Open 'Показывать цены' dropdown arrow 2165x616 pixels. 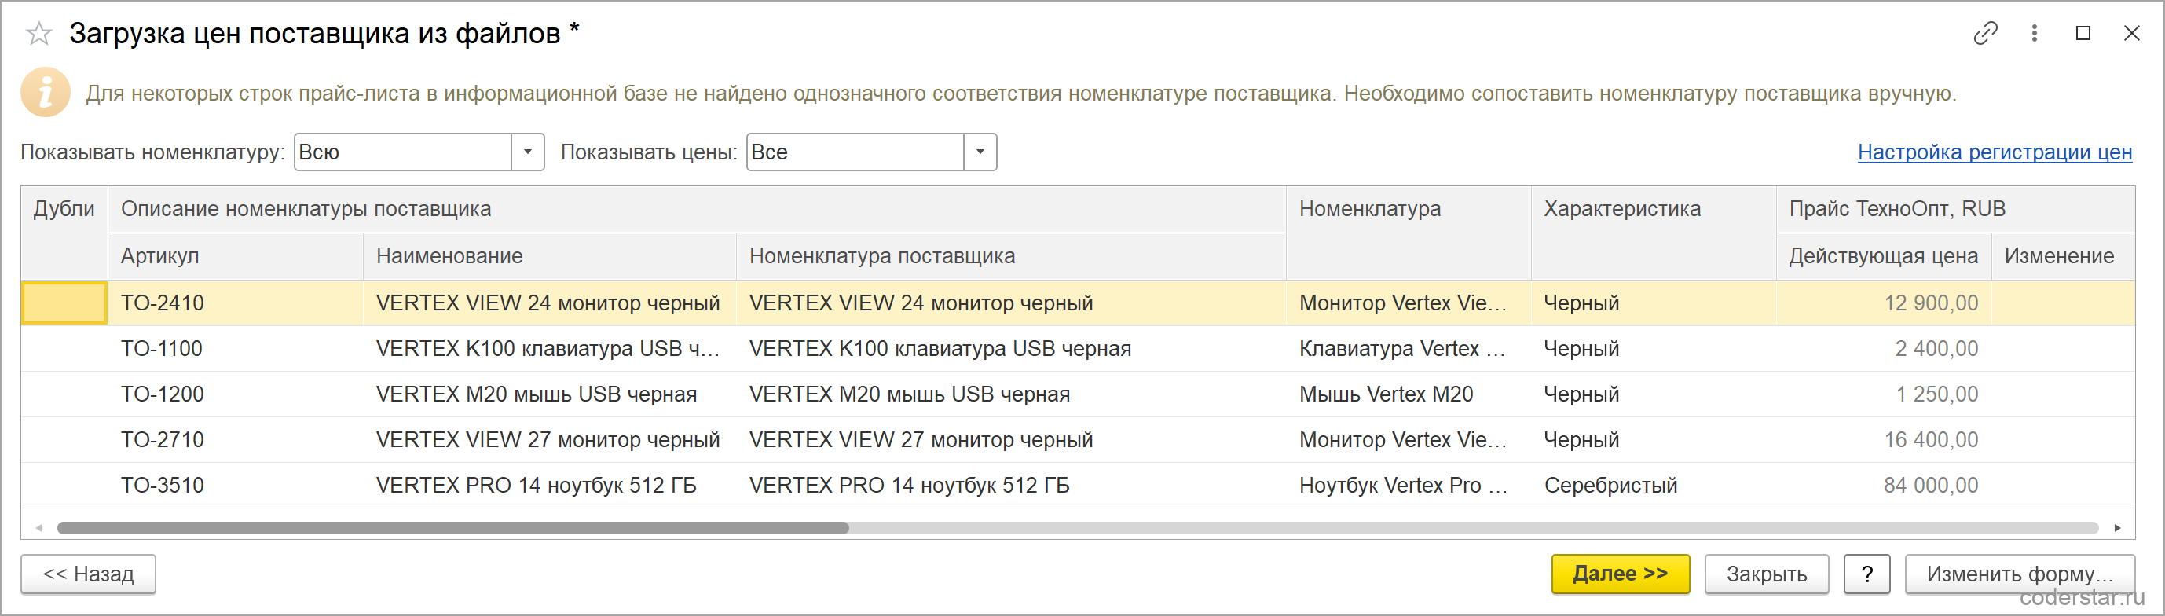tap(980, 152)
